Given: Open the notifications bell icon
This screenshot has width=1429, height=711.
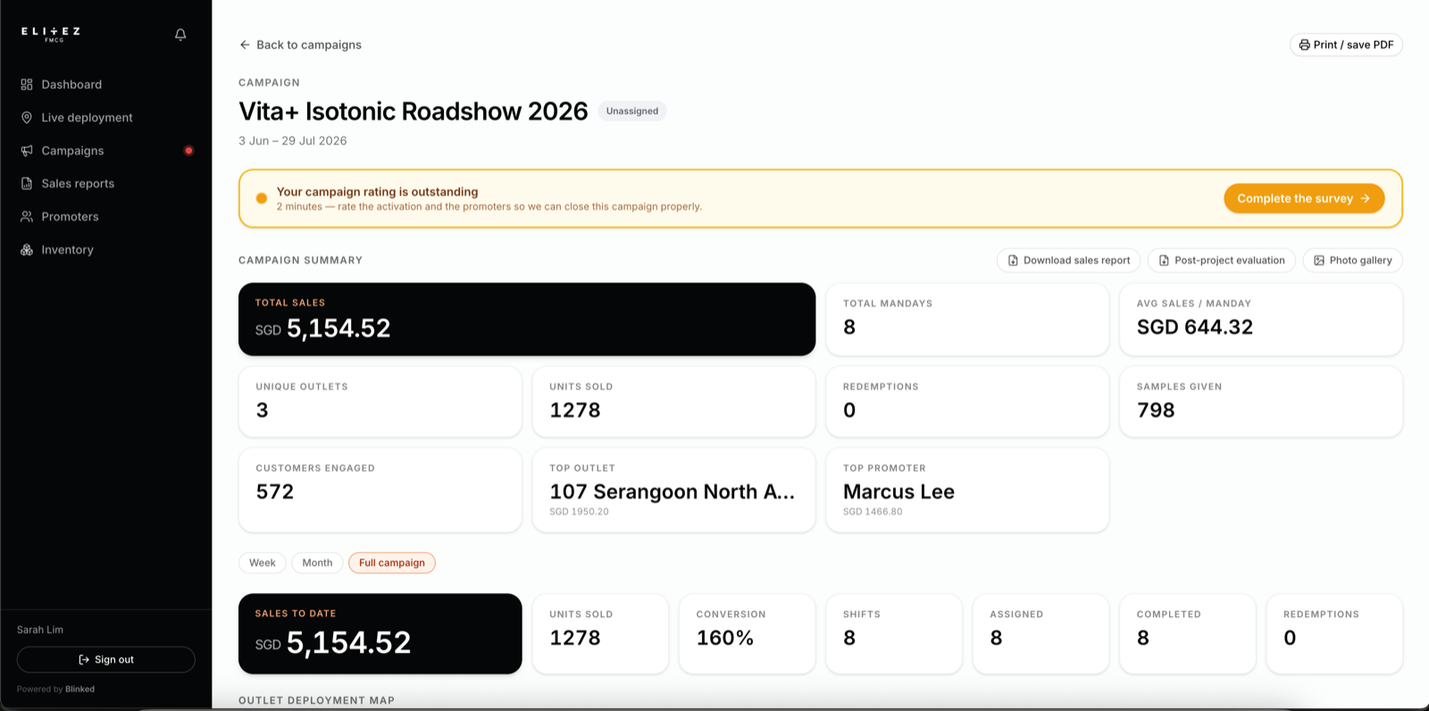Looking at the screenshot, I should click(x=180, y=35).
